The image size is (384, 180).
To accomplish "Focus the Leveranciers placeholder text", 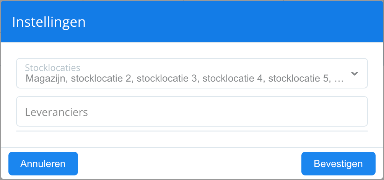I will point(56,112).
